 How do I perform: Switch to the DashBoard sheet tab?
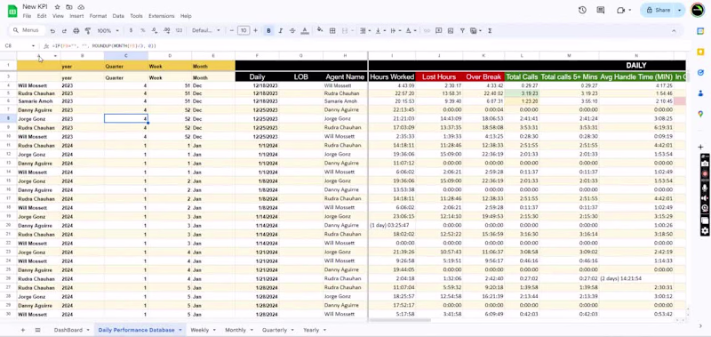pos(68,330)
